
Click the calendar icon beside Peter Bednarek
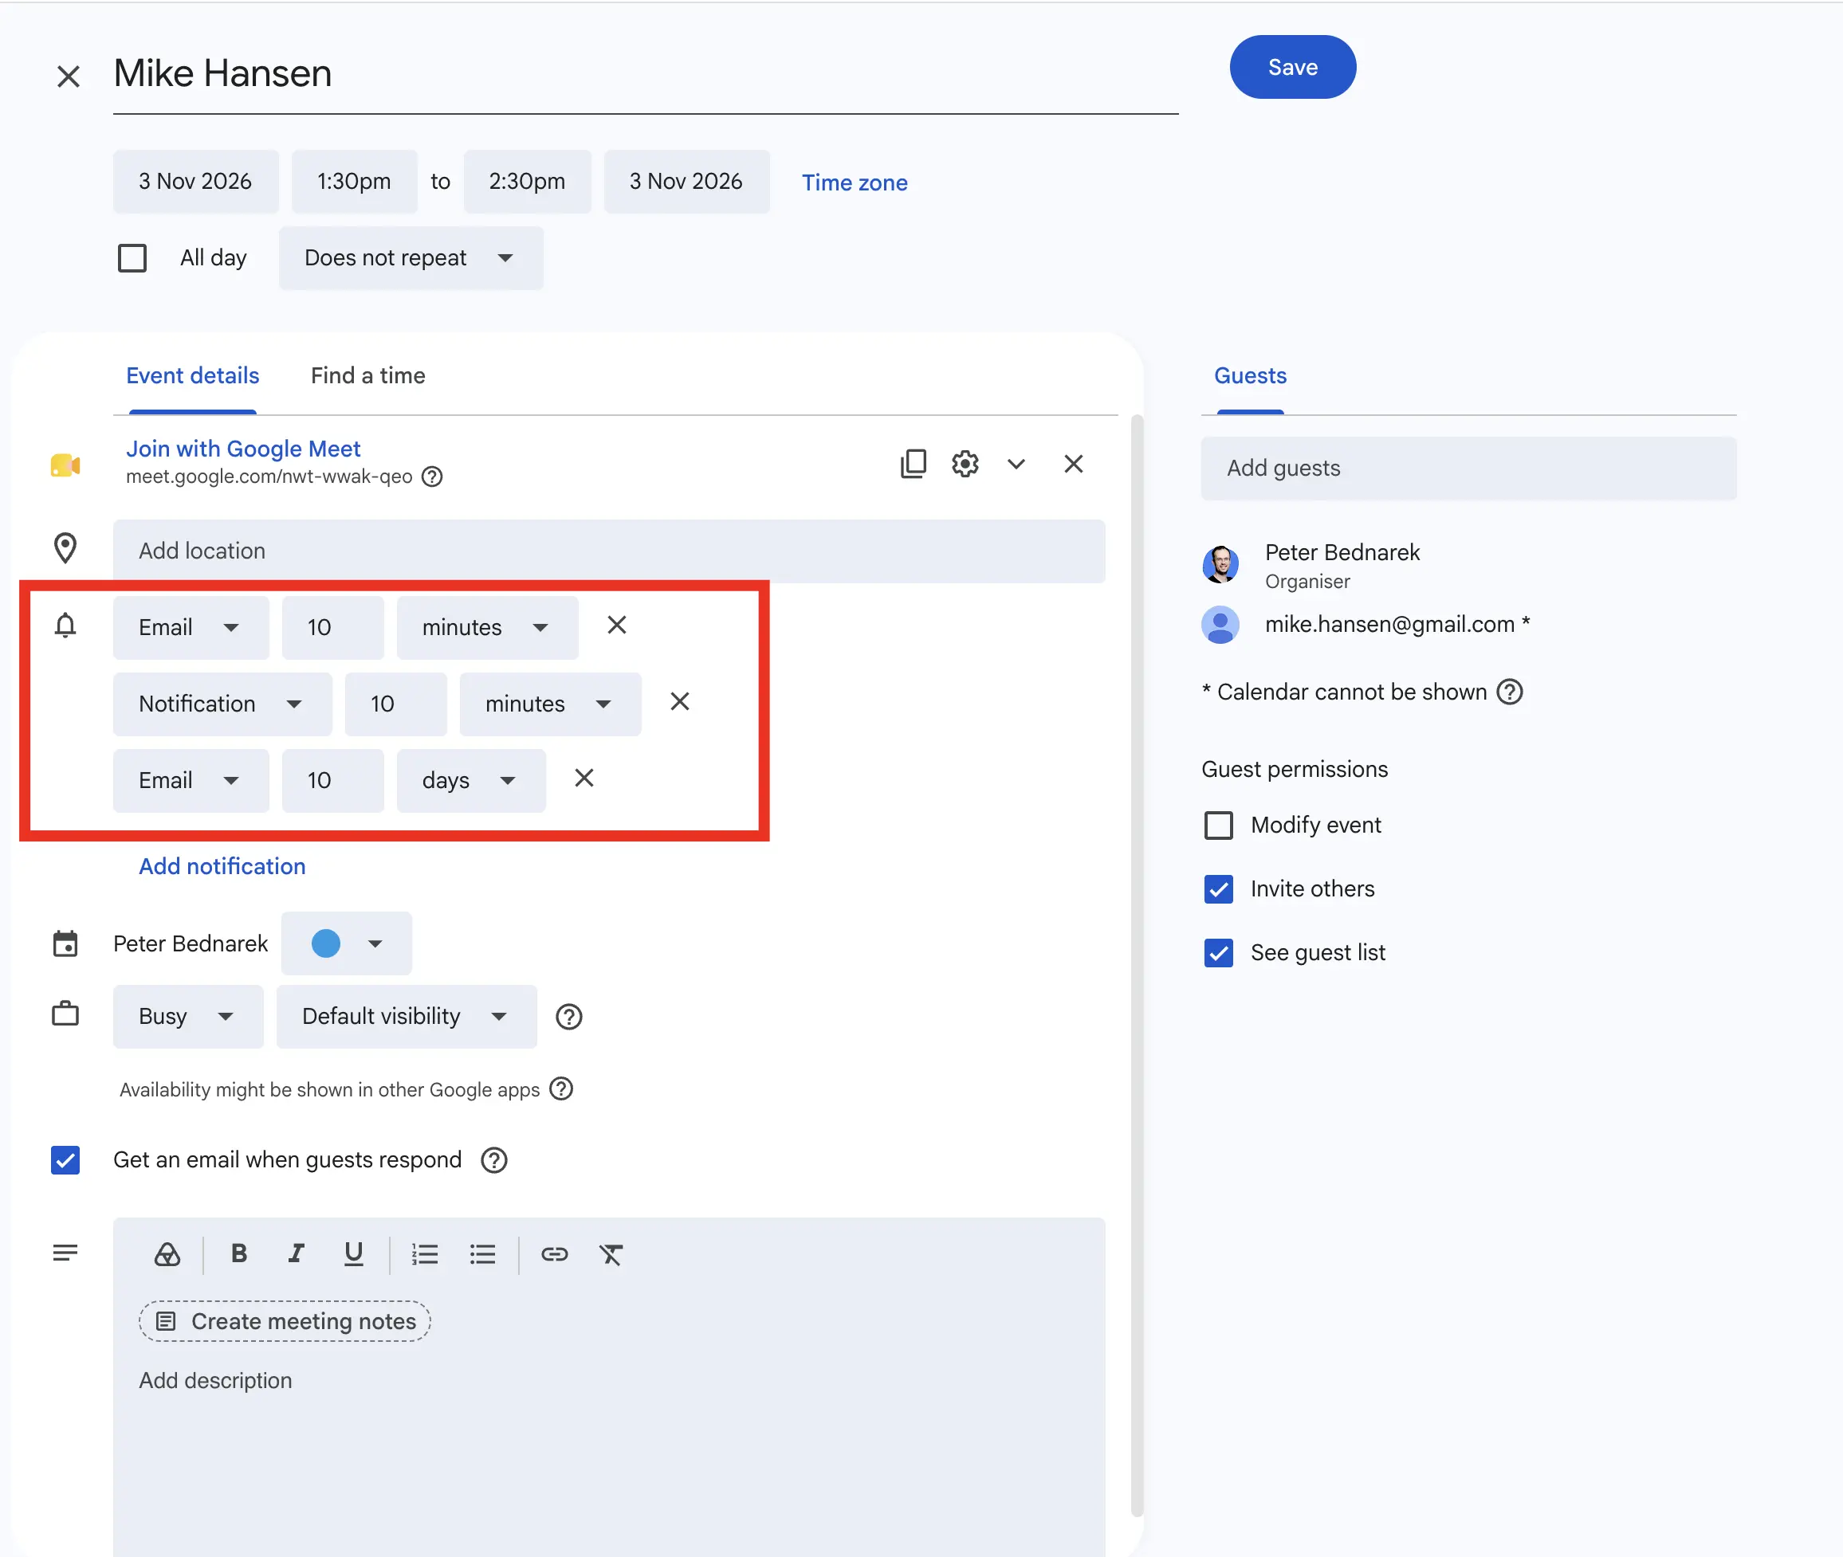(x=65, y=943)
